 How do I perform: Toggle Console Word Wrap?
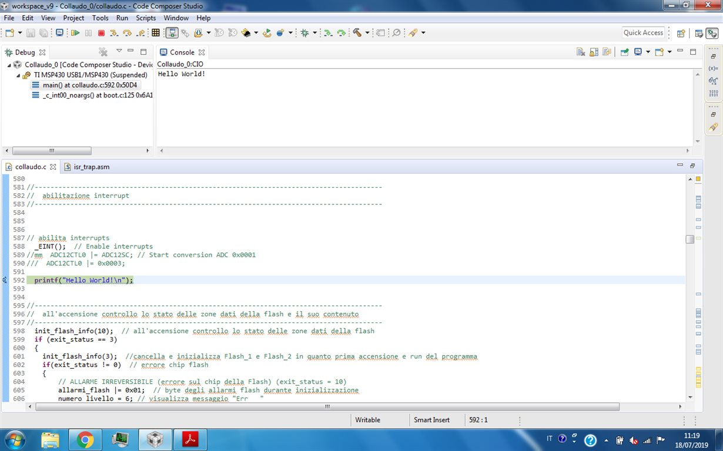(x=607, y=52)
